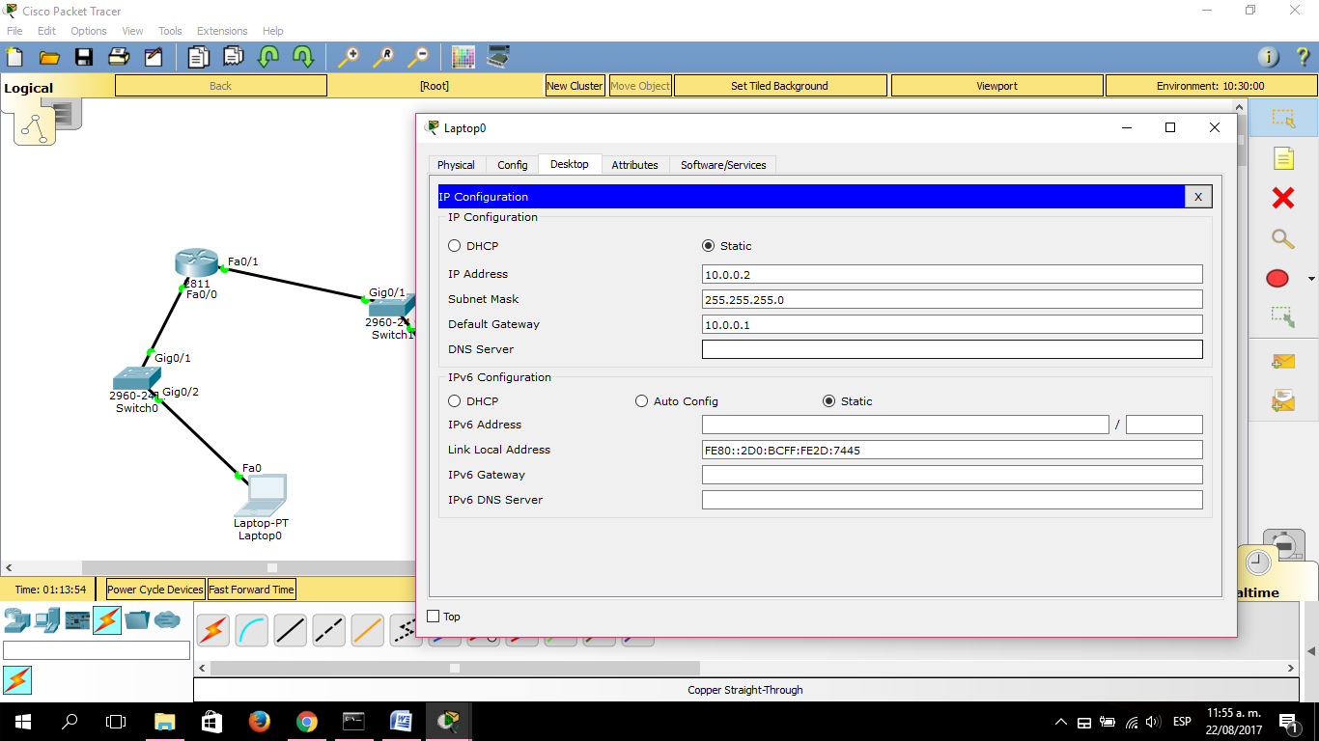Click the DNS Server input field

(x=952, y=349)
